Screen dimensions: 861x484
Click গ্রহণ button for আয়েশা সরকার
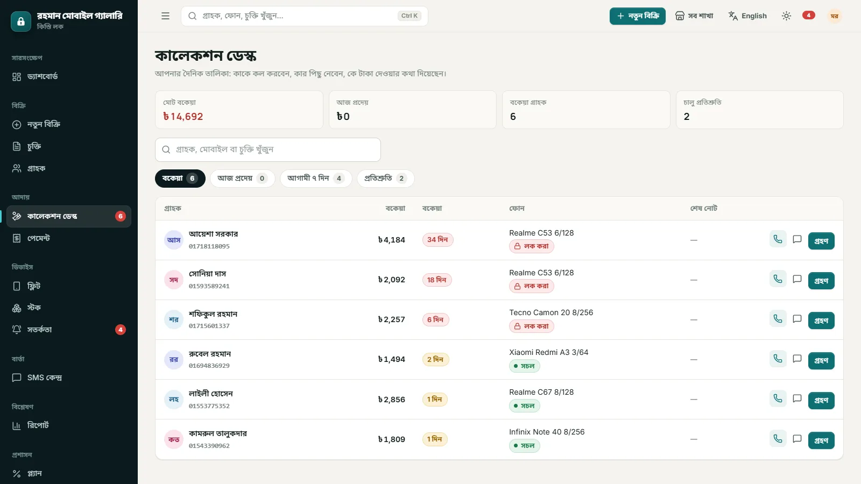point(821,241)
